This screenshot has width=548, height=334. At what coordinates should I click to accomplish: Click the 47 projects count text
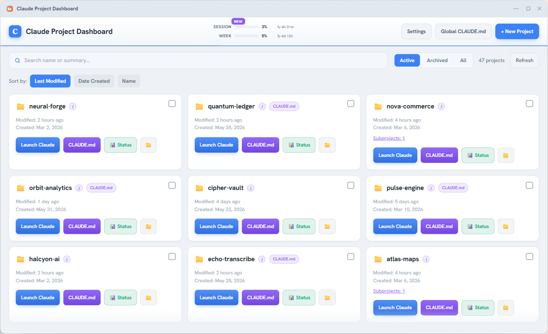pyautogui.click(x=492, y=60)
